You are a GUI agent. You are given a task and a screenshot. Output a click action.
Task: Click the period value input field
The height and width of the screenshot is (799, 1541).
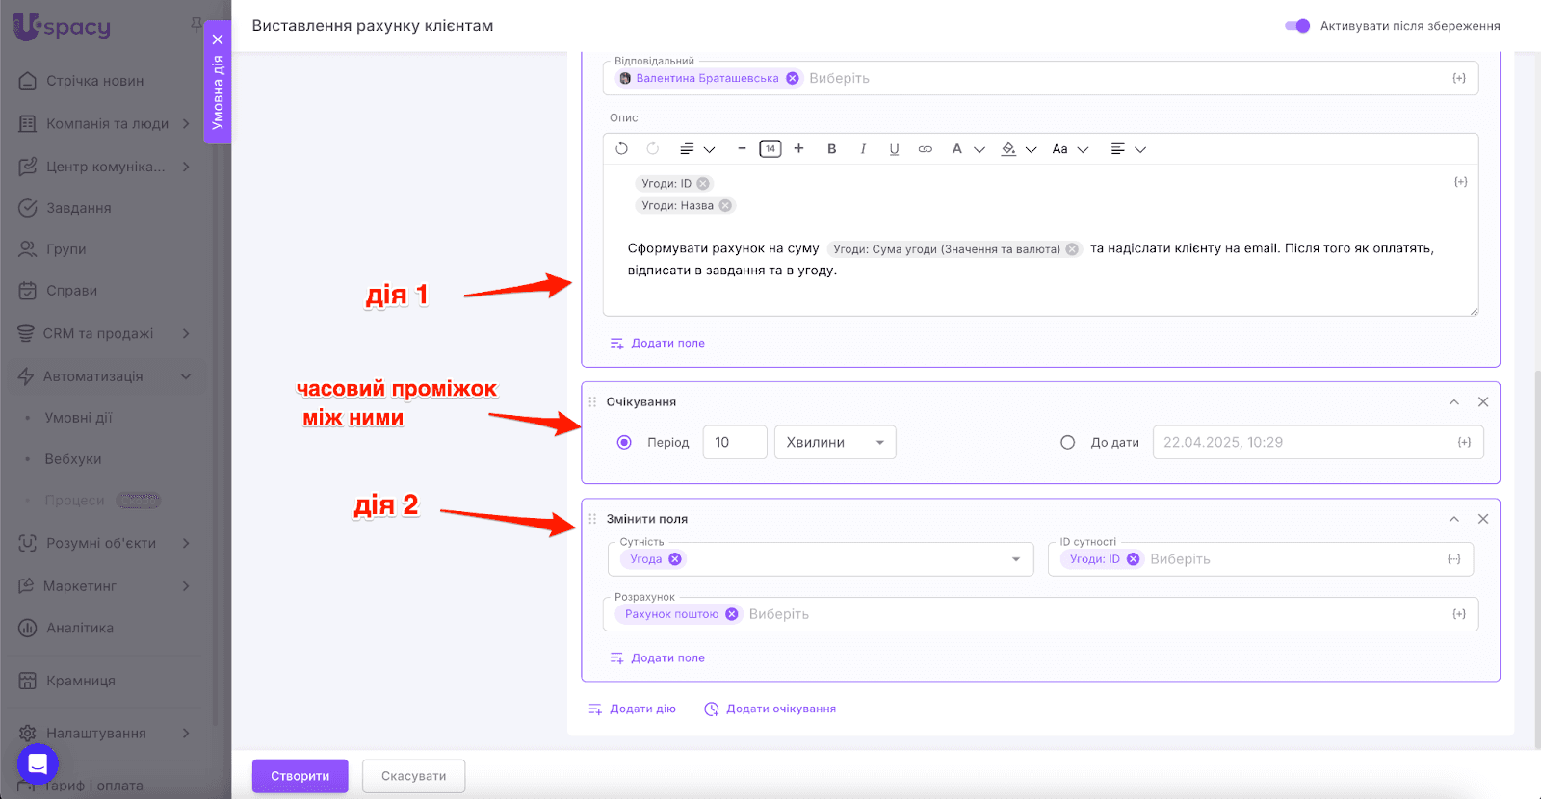734,443
